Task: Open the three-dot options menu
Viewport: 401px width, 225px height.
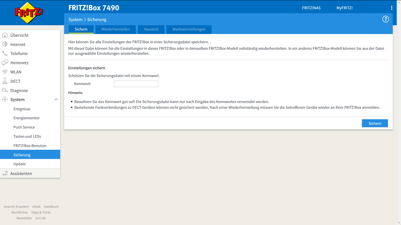Action: pyautogui.click(x=391, y=8)
